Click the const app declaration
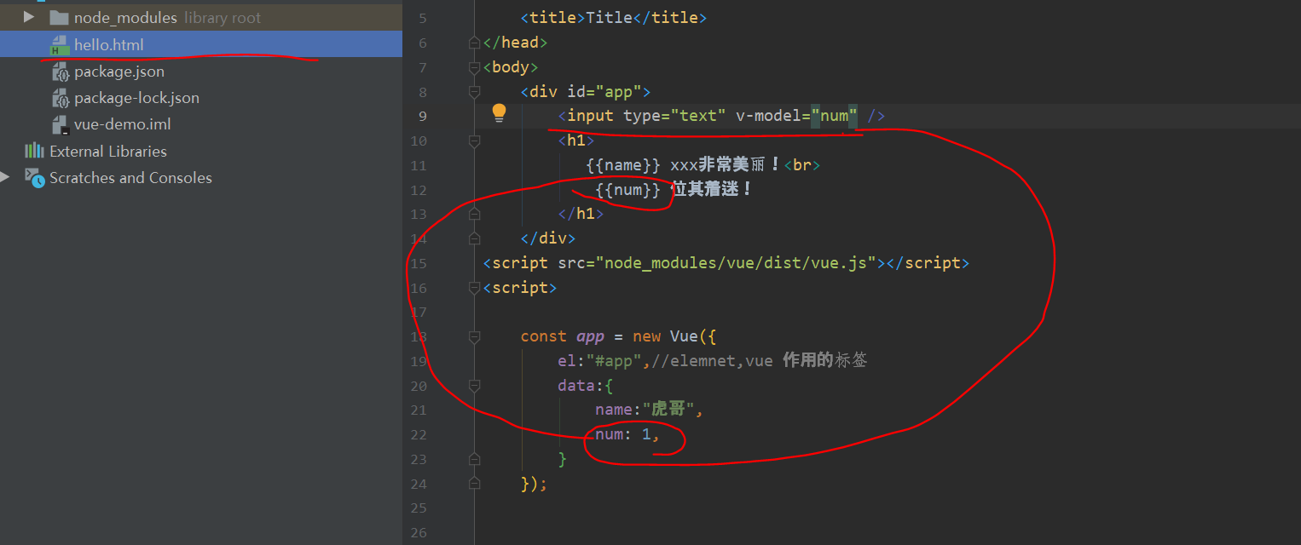The width and height of the screenshot is (1301, 545). point(562,336)
